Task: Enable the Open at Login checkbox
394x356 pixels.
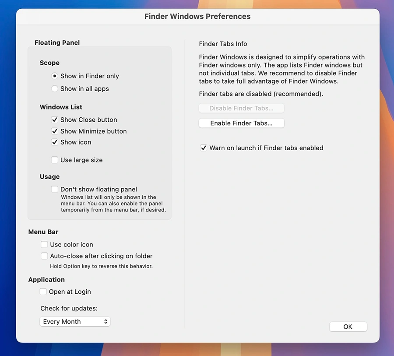Action: pyautogui.click(x=43, y=292)
